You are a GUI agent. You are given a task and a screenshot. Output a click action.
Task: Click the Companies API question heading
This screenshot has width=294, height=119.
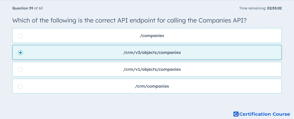(129, 20)
